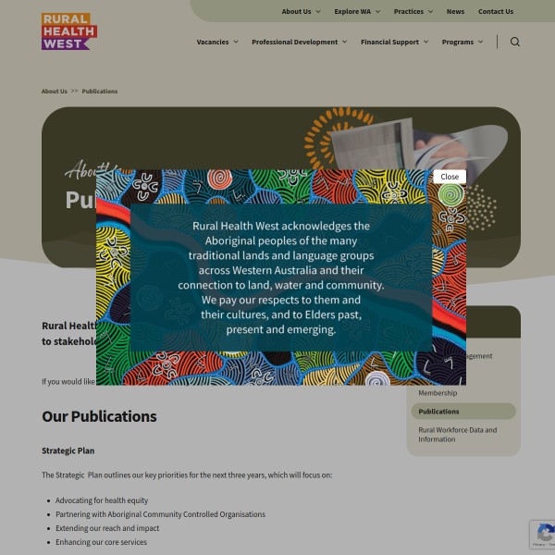555x555 pixels.
Task: Open the News menu item
Action: [x=455, y=12]
